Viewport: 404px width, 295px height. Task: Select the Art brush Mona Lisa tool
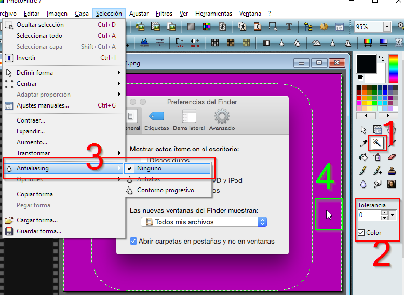392,184
